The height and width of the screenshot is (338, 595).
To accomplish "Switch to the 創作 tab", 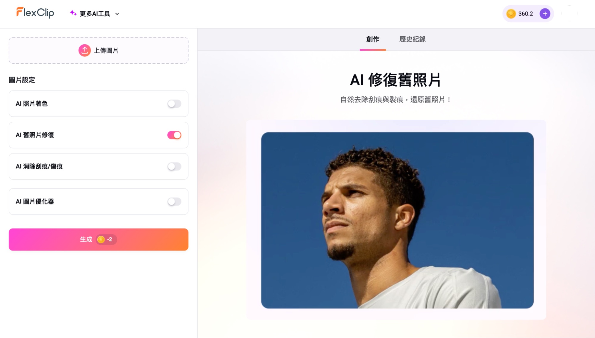I will [373, 39].
